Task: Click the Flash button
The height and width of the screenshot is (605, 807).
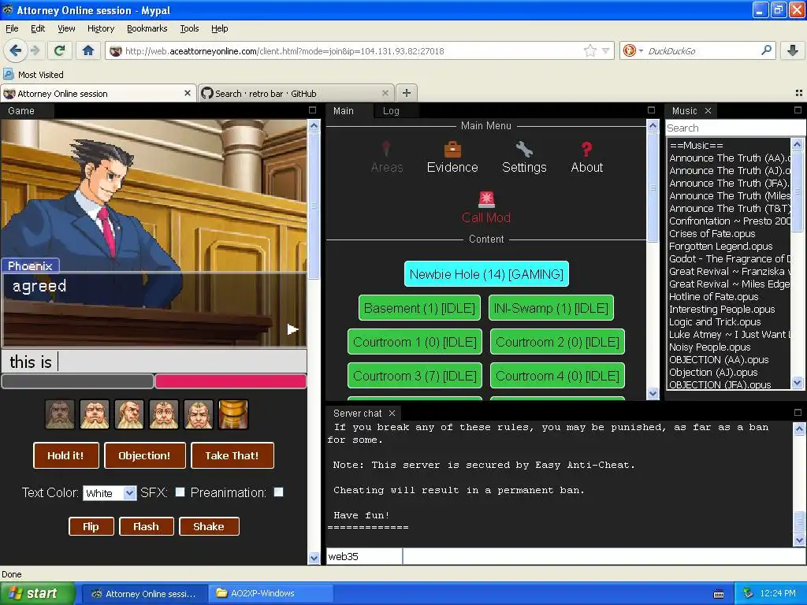Action: tap(146, 526)
